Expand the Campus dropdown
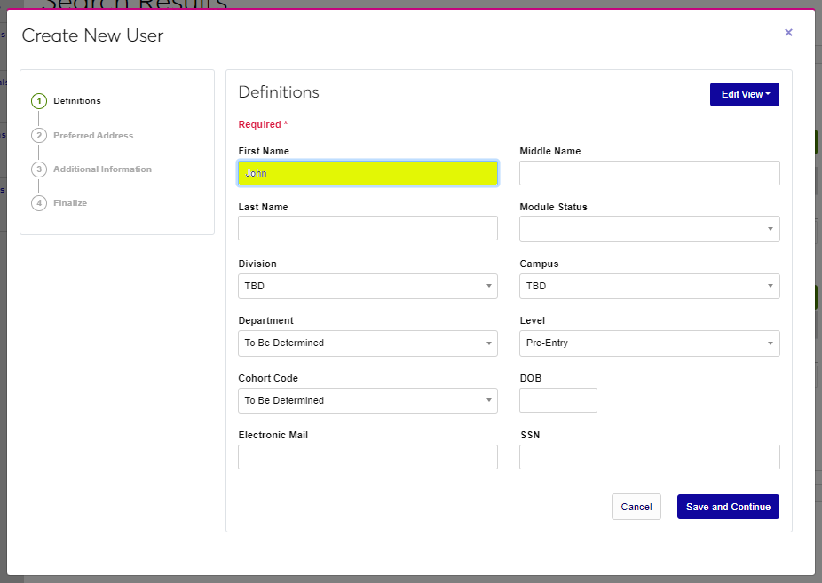 coord(649,286)
